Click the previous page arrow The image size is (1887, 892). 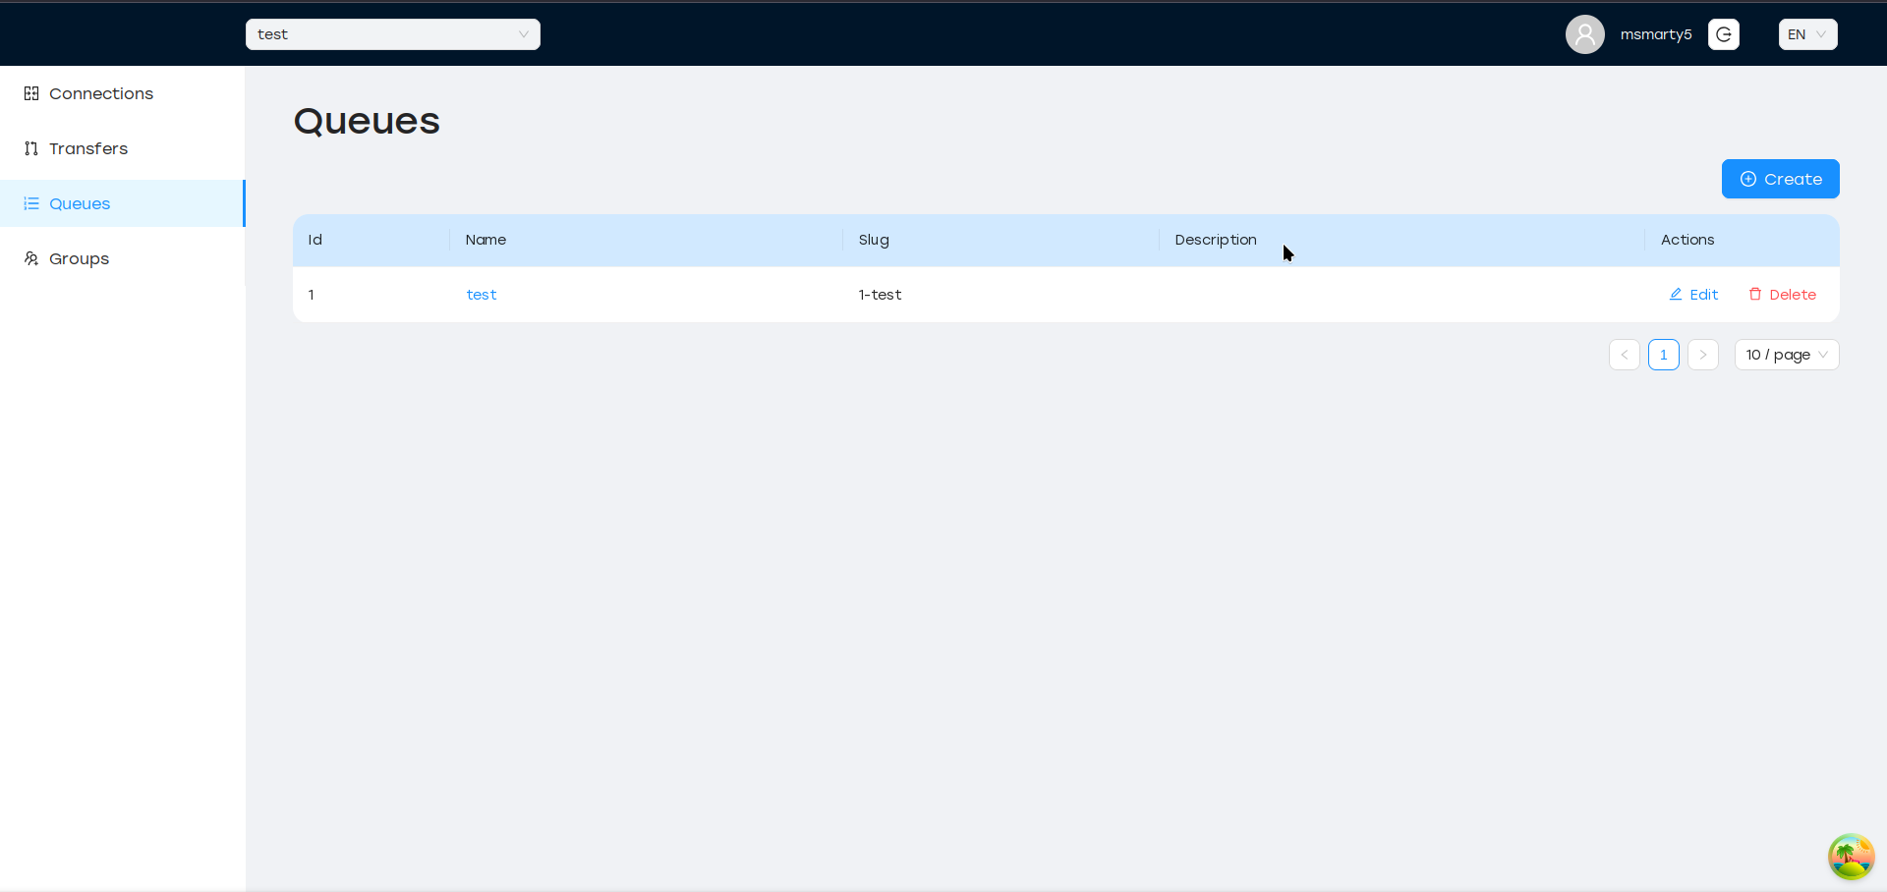[x=1624, y=355]
